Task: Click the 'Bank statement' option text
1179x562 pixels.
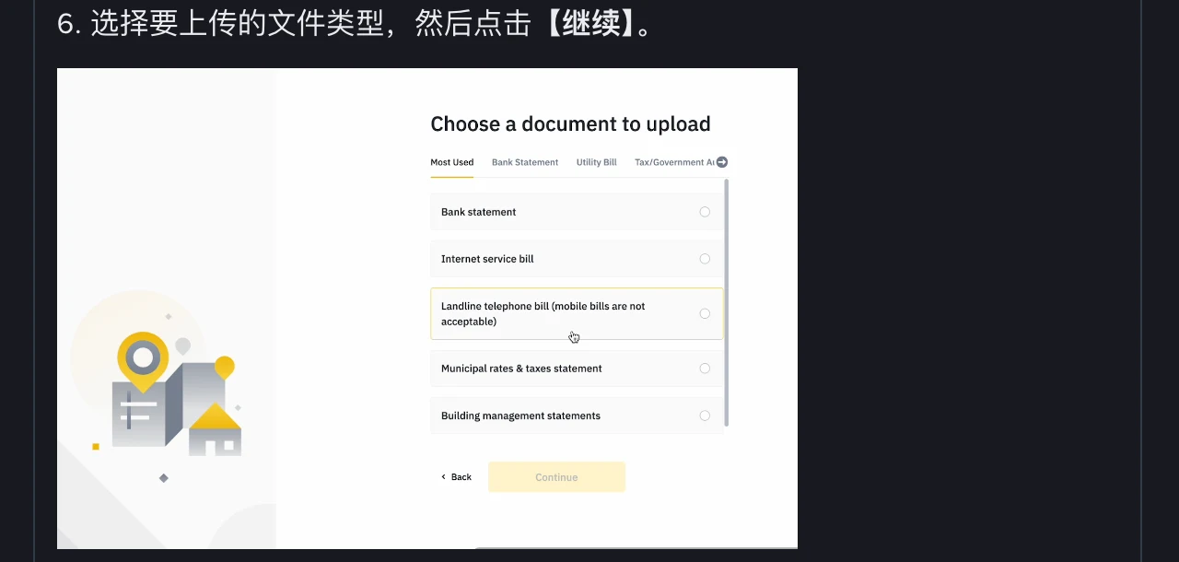Action: click(x=478, y=212)
